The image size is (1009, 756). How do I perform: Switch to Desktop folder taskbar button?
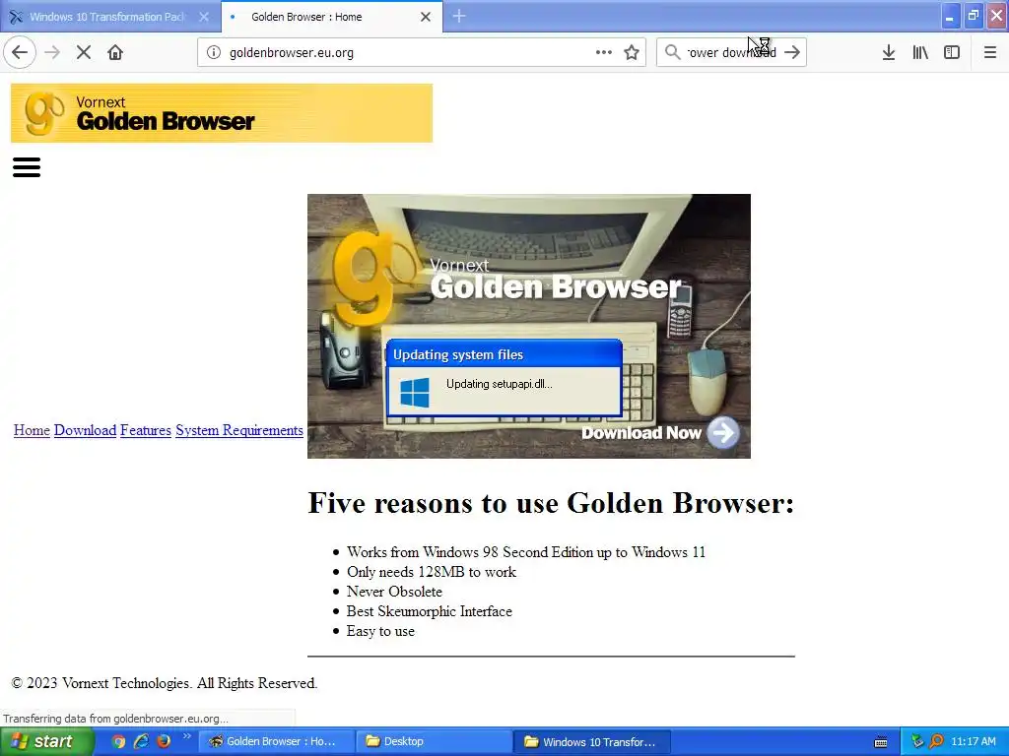click(434, 742)
